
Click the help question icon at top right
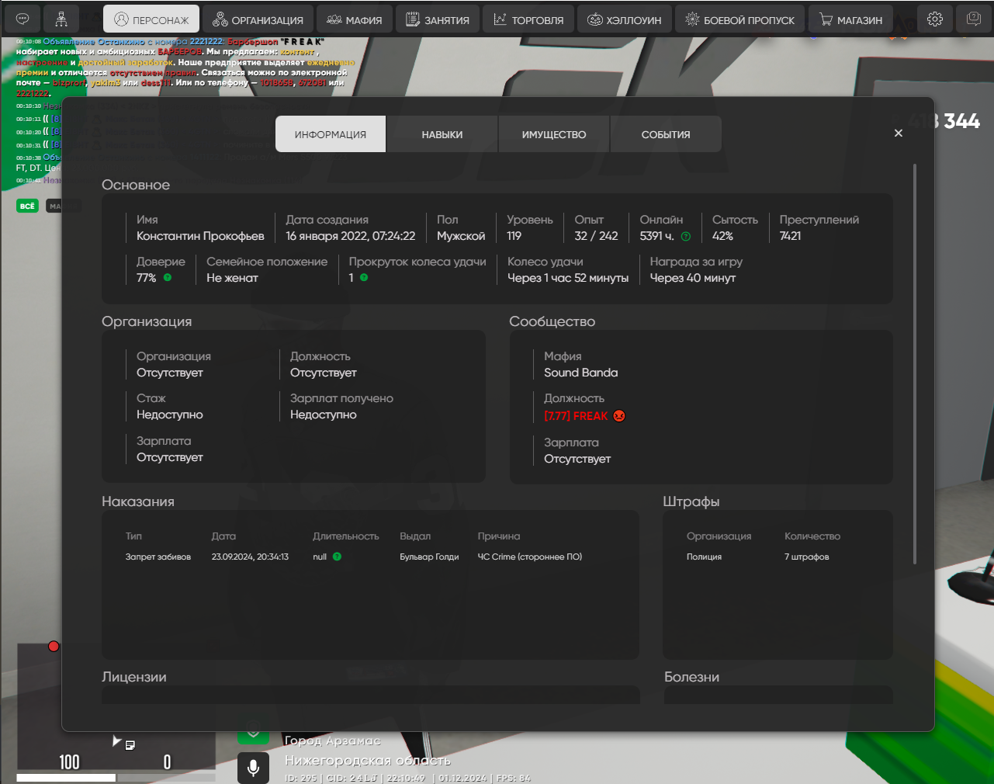[973, 19]
